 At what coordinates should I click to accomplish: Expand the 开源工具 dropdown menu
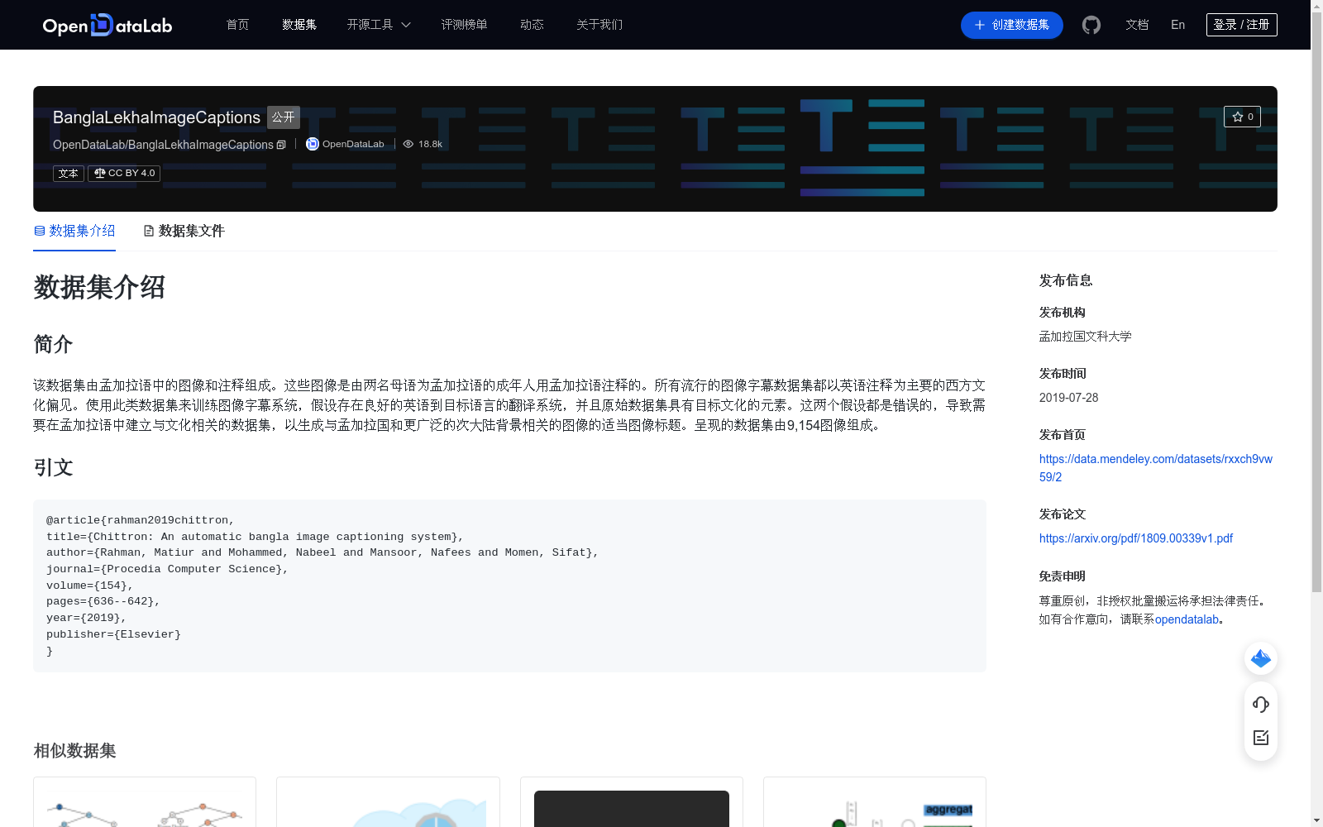(x=379, y=25)
